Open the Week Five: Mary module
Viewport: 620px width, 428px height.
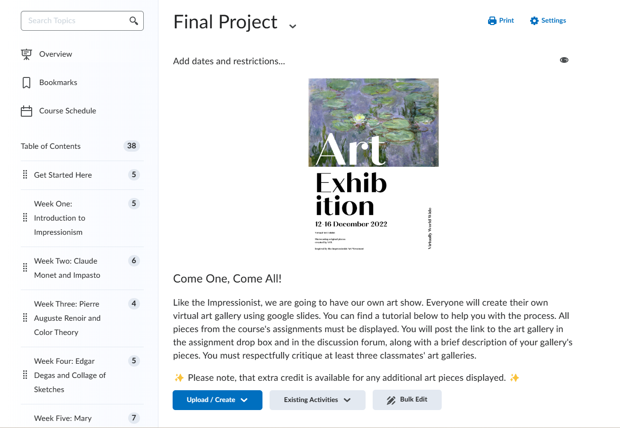(63, 419)
